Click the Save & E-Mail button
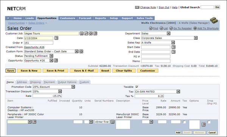Viewport: 227px width, 137px height. 84,71
